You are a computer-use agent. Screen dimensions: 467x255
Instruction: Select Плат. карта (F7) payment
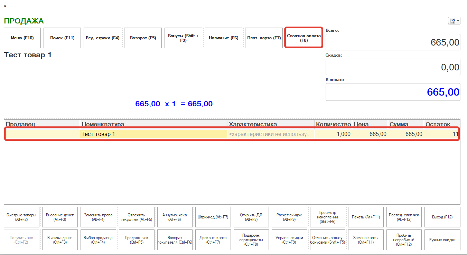click(x=264, y=38)
